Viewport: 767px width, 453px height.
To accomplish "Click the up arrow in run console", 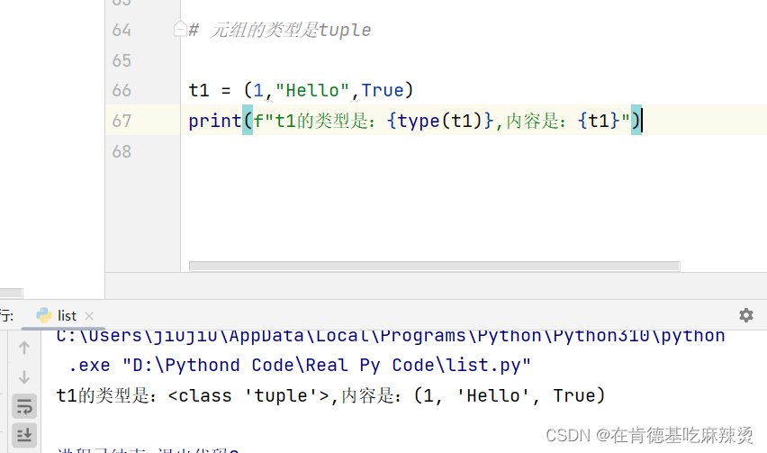I will pyautogui.click(x=24, y=348).
